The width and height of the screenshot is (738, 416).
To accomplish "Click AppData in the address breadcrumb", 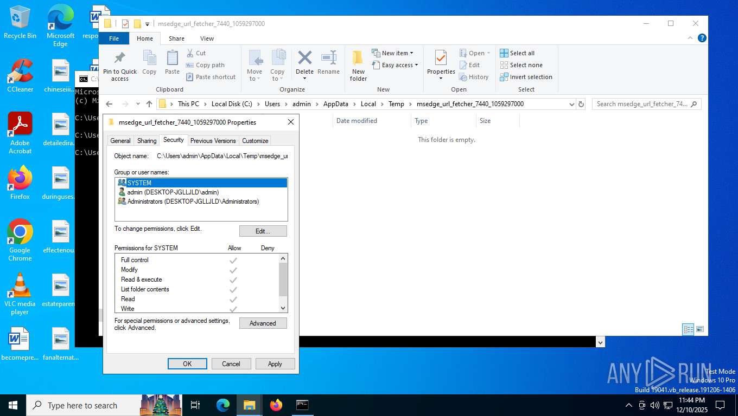I will click(336, 104).
